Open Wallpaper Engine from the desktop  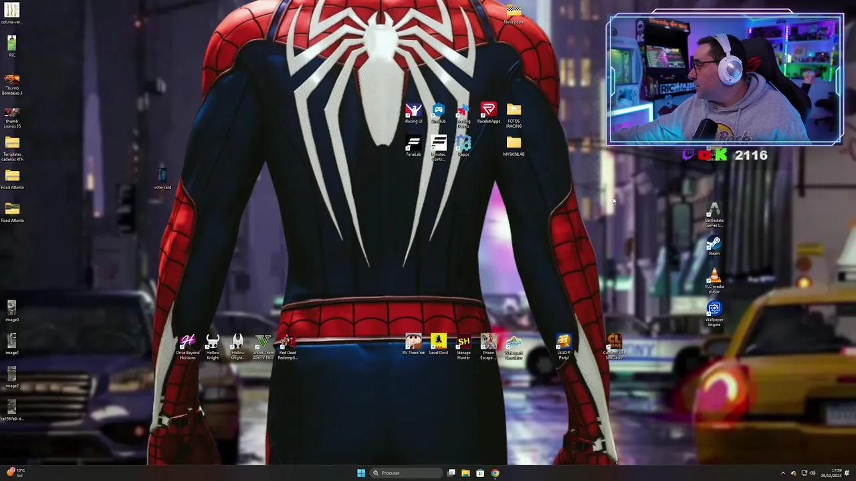[714, 315]
